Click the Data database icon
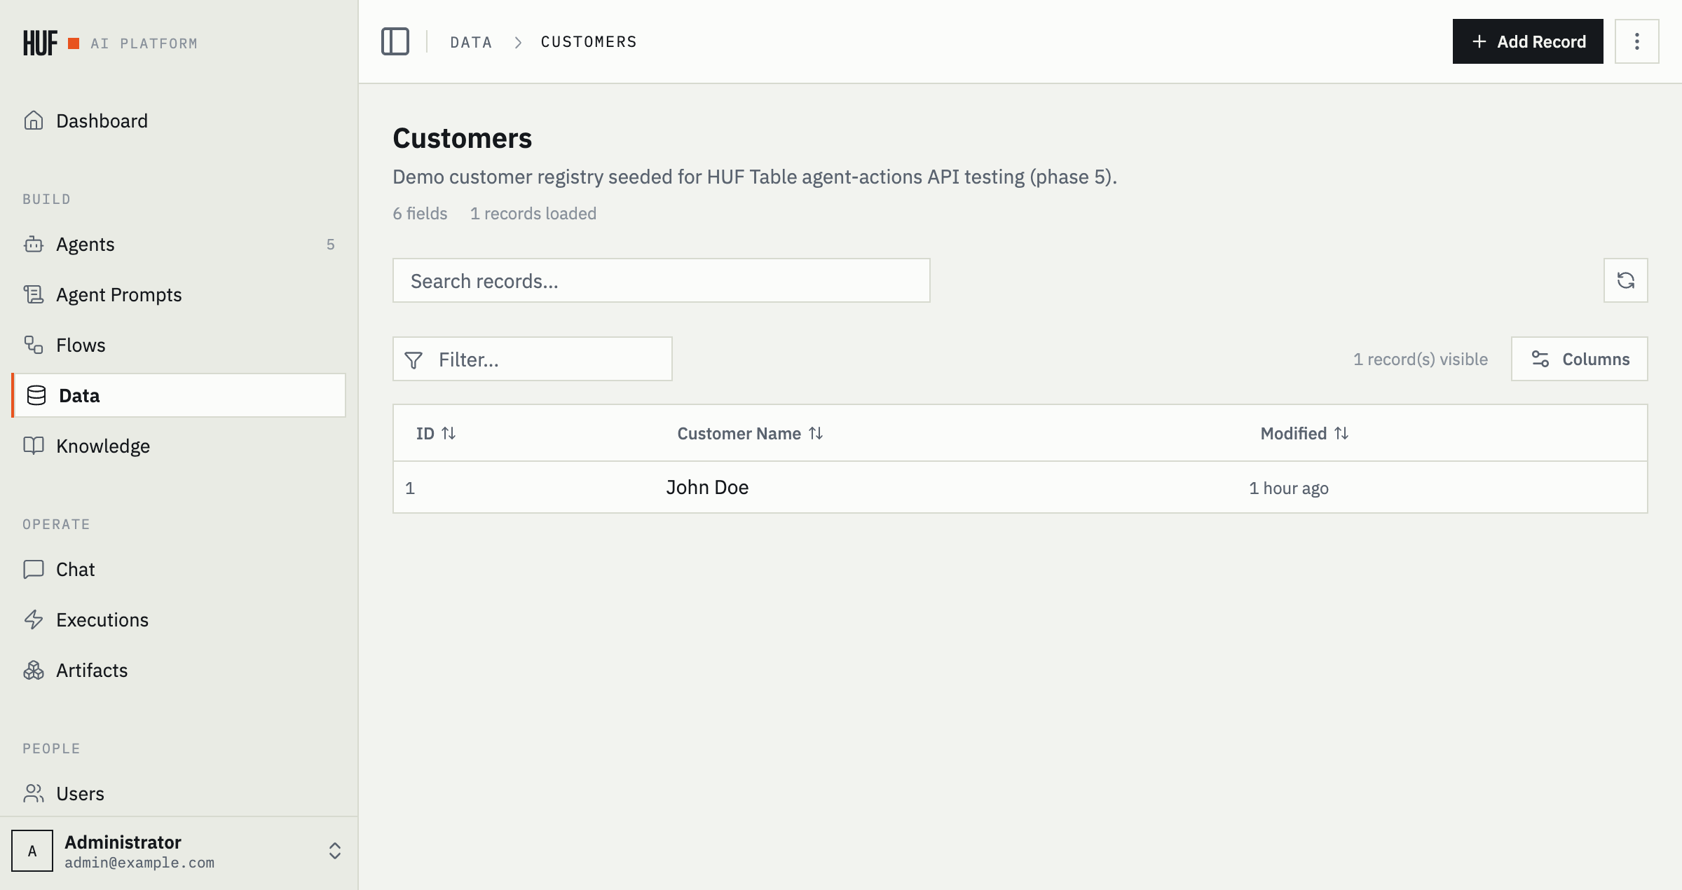Screen dimensions: 1682x890 [36, 395]
